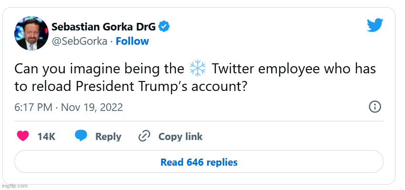This screenshot has height=190, width=405.
Task: Click the Copy link text
Action: pos(180,137)
